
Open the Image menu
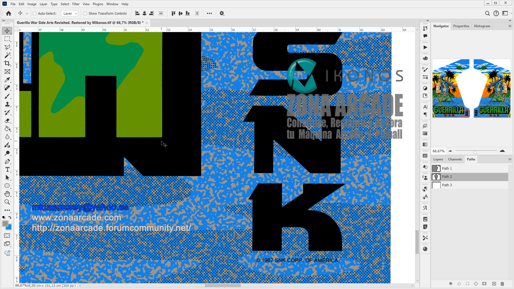point(32,4)
